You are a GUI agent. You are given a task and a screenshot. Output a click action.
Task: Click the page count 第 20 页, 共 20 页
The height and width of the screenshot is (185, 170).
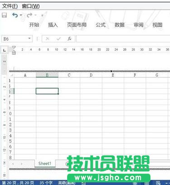pos(18,183)
